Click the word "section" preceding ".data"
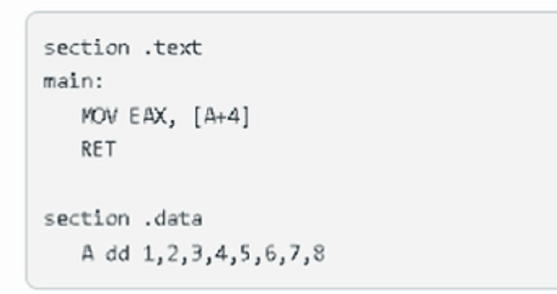The height and width of the screenshot is (294, 557). (x=86, y=218)
